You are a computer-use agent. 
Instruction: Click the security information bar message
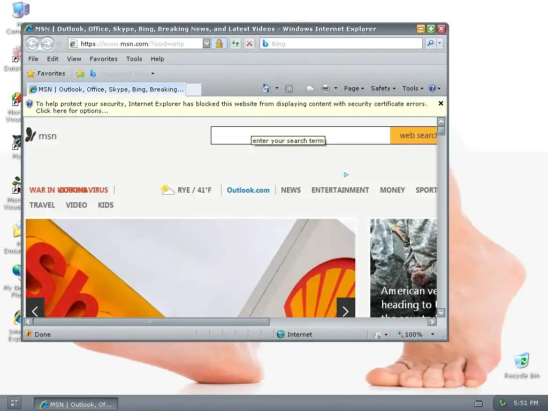click(x=231, y=107)
